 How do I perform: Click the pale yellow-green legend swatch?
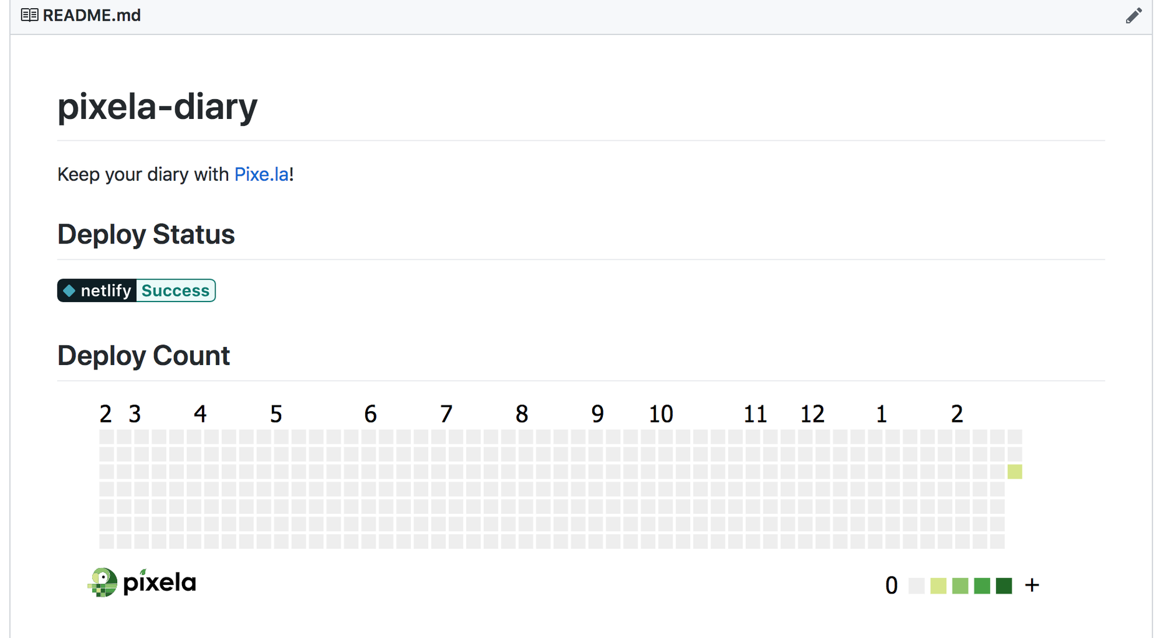938,586
